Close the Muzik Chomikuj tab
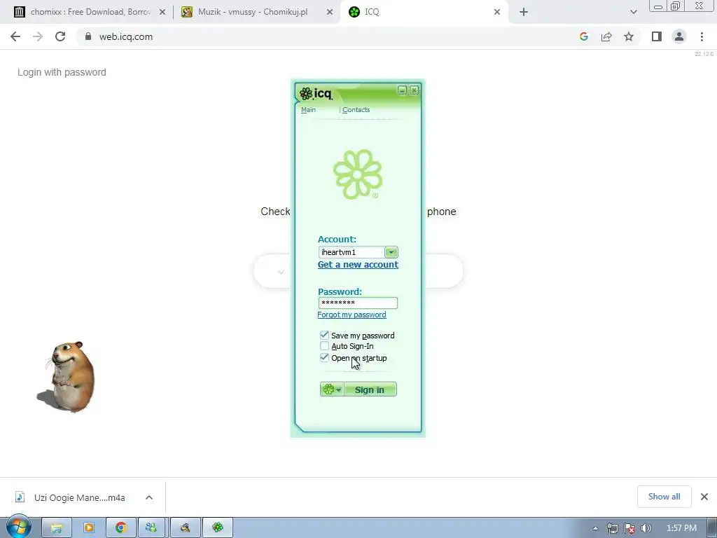 (330, 12)
